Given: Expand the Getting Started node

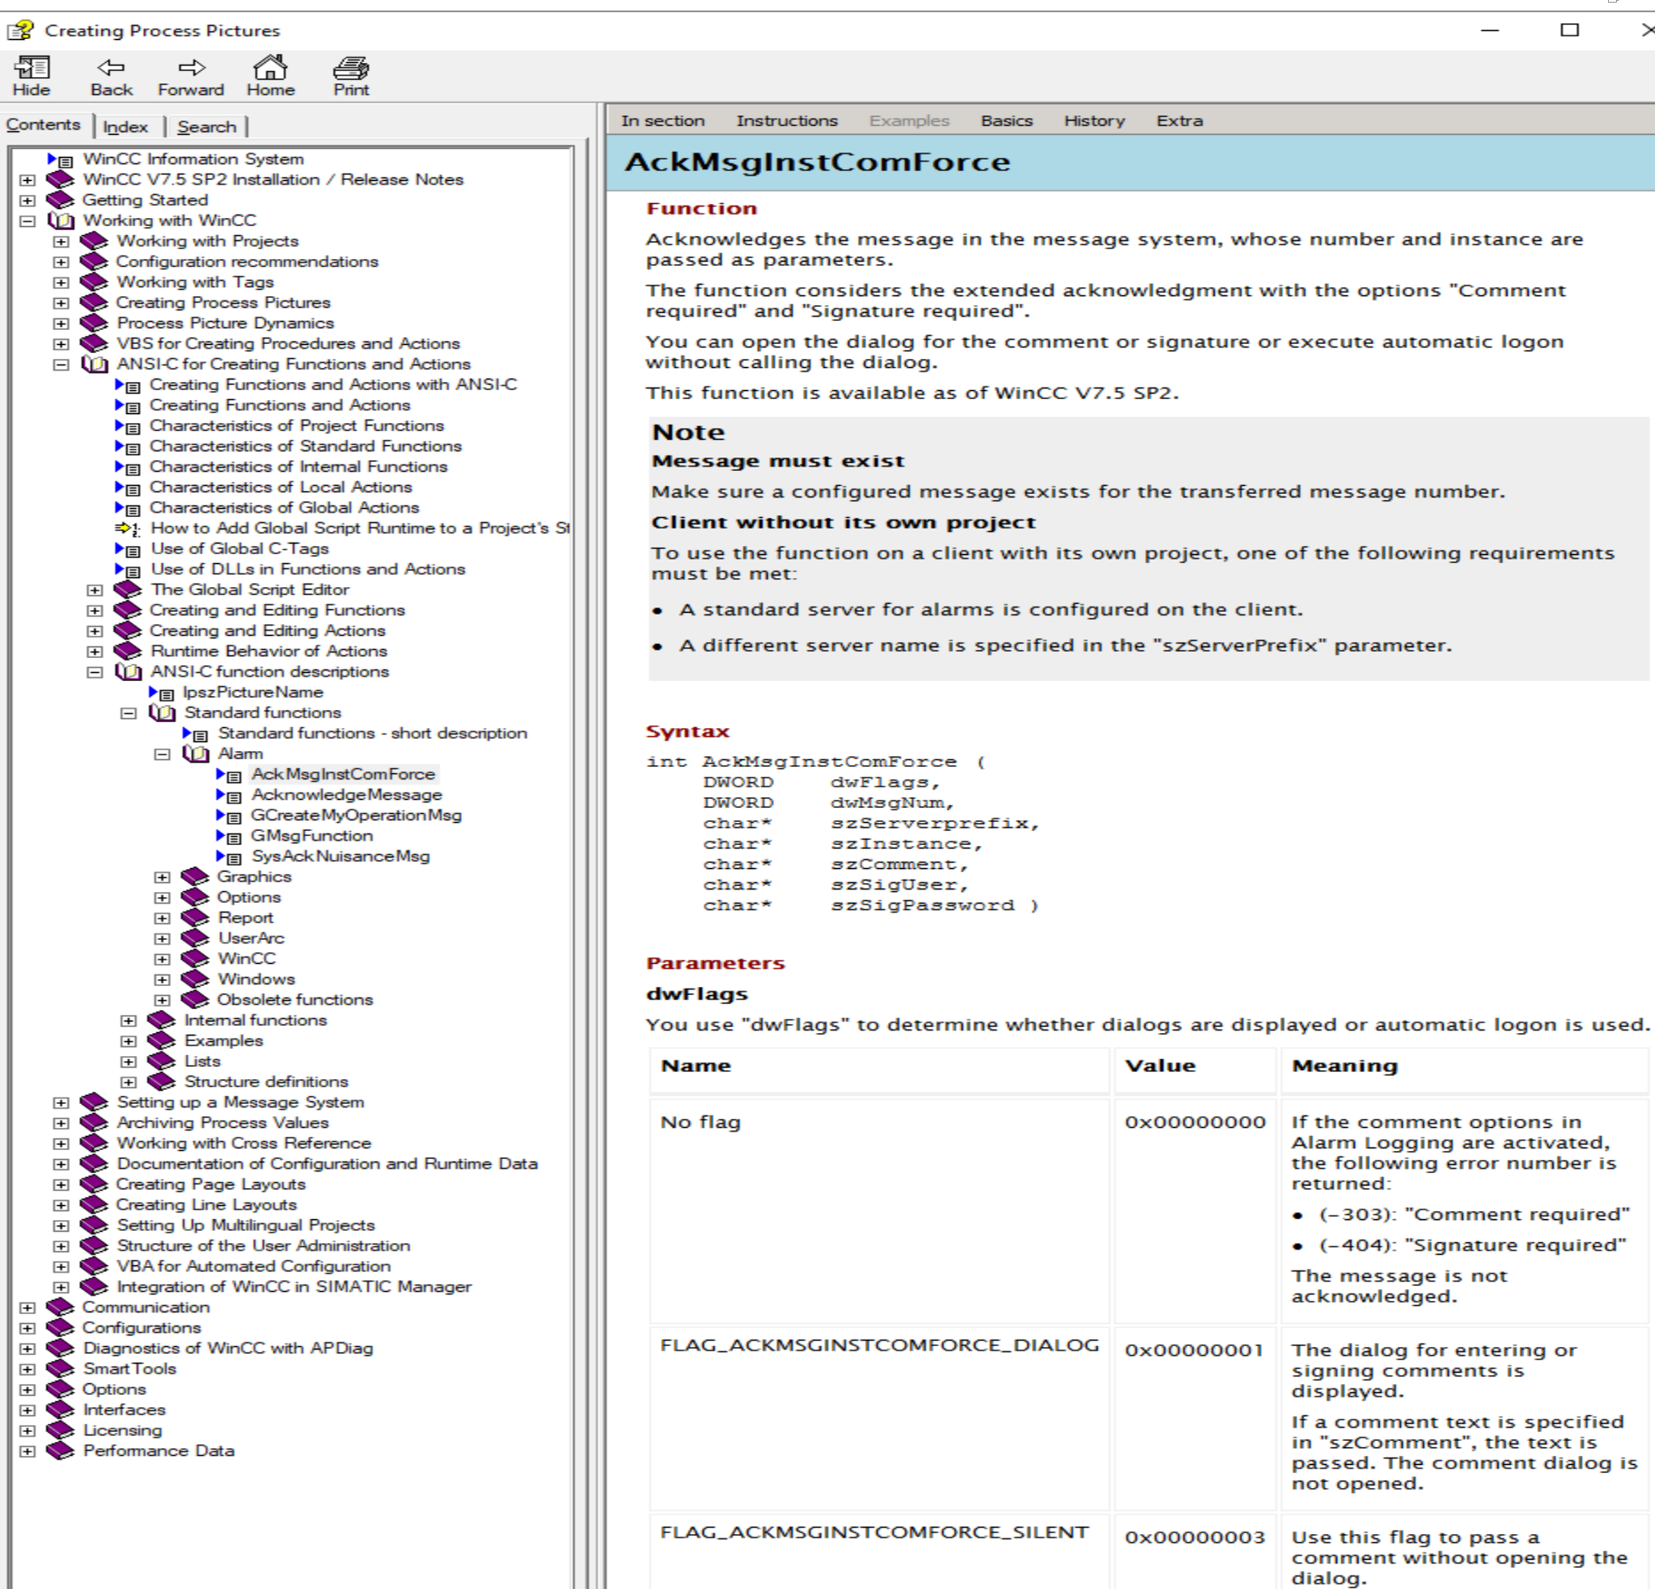Looking at the screenshot, I should coord(27,200).
